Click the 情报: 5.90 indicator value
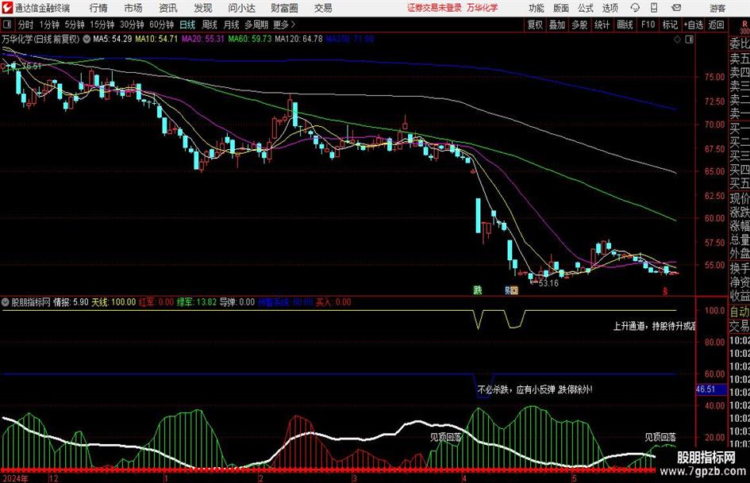Image resolution: width=750 pixels, height=483 pixels. click(71, 302)
